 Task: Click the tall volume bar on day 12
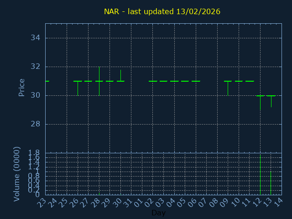(x=260, y=176)
